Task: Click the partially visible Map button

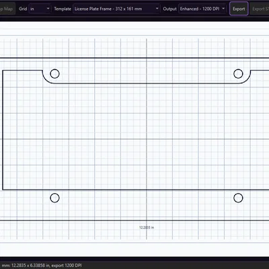Action: point(7,9)
